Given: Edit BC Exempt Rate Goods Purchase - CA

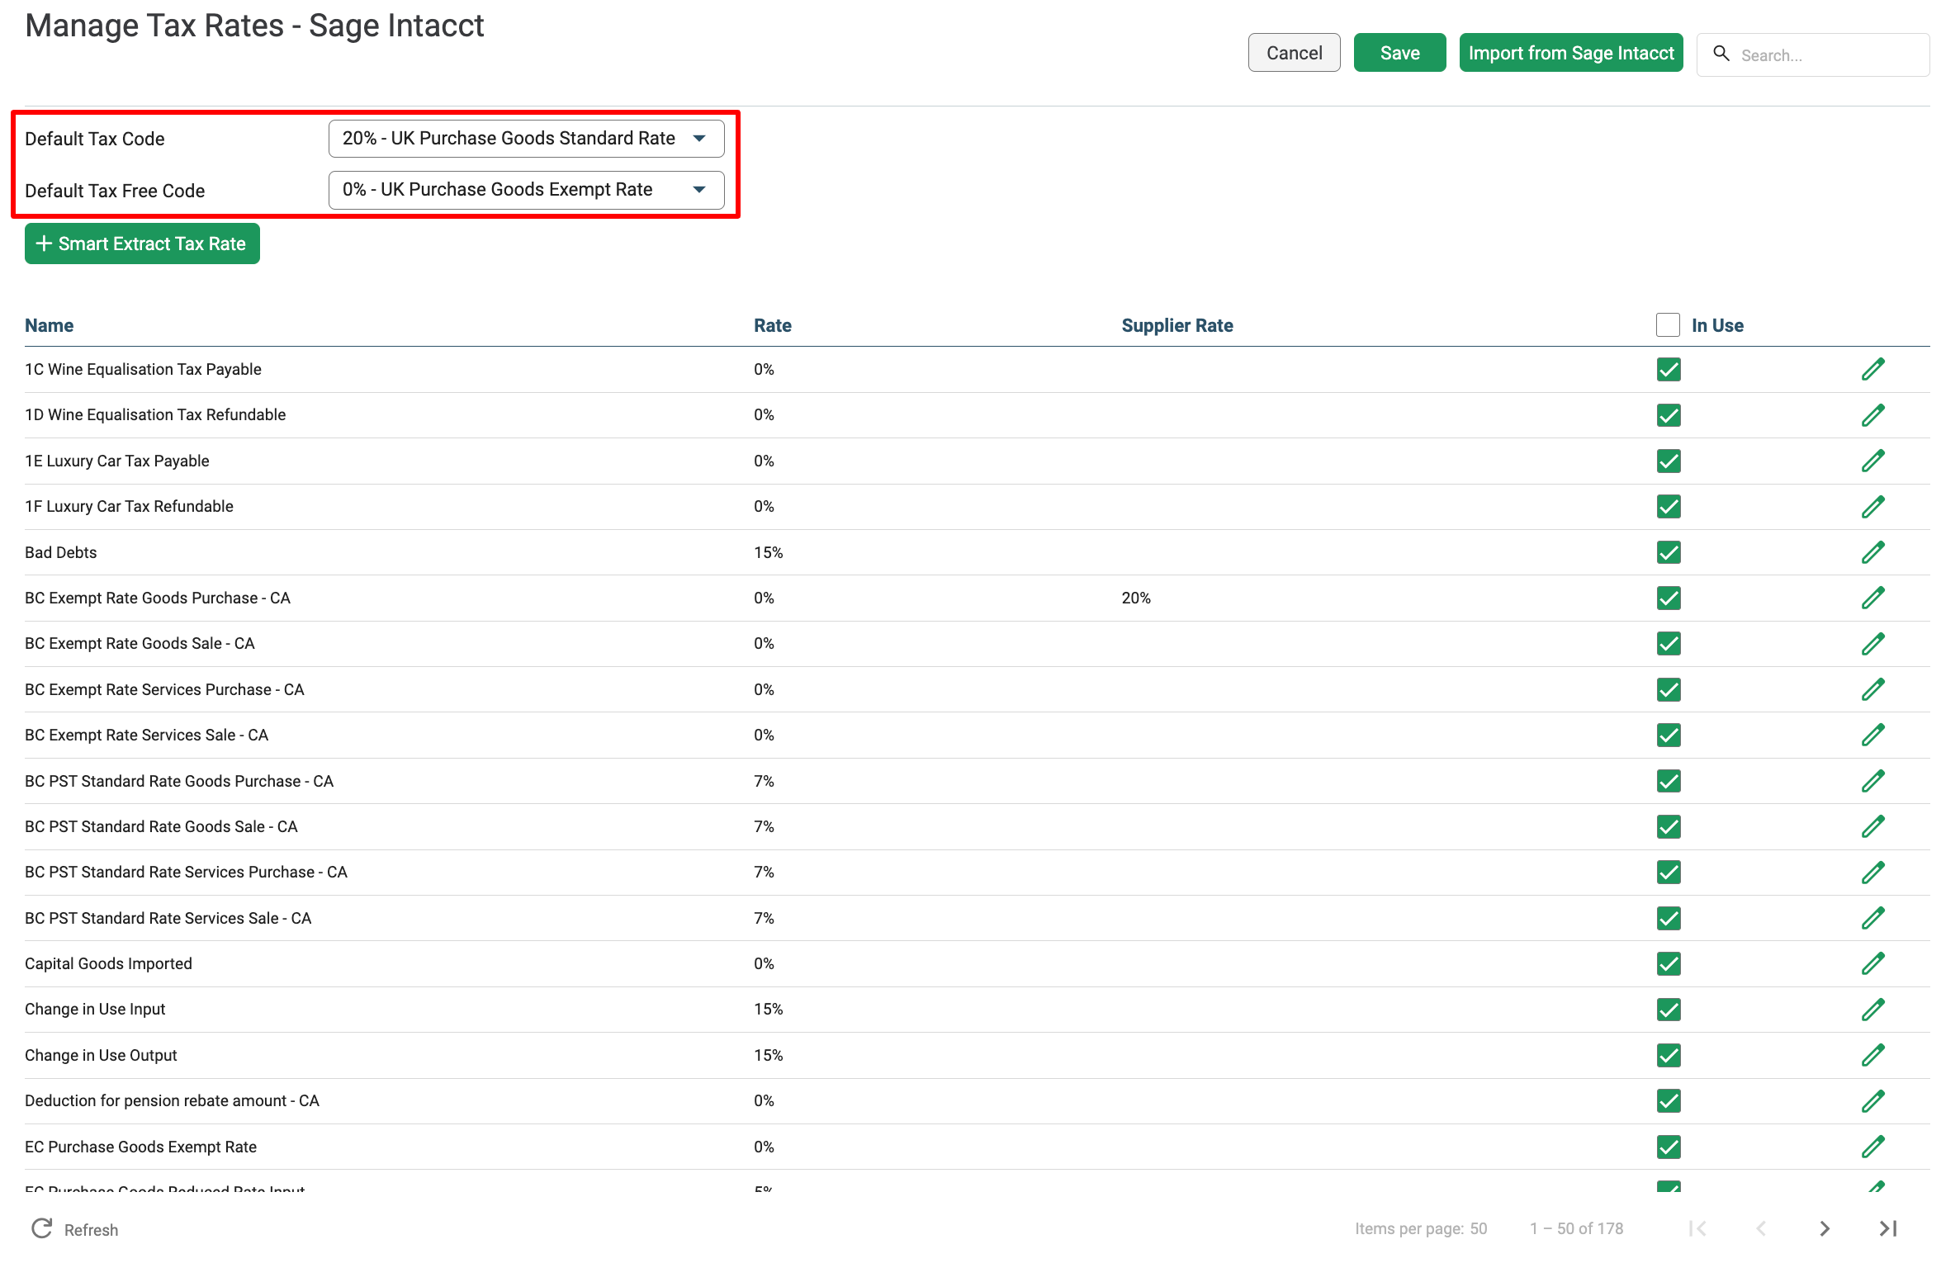Looking at the screenshot, I should coord(1872,598).
